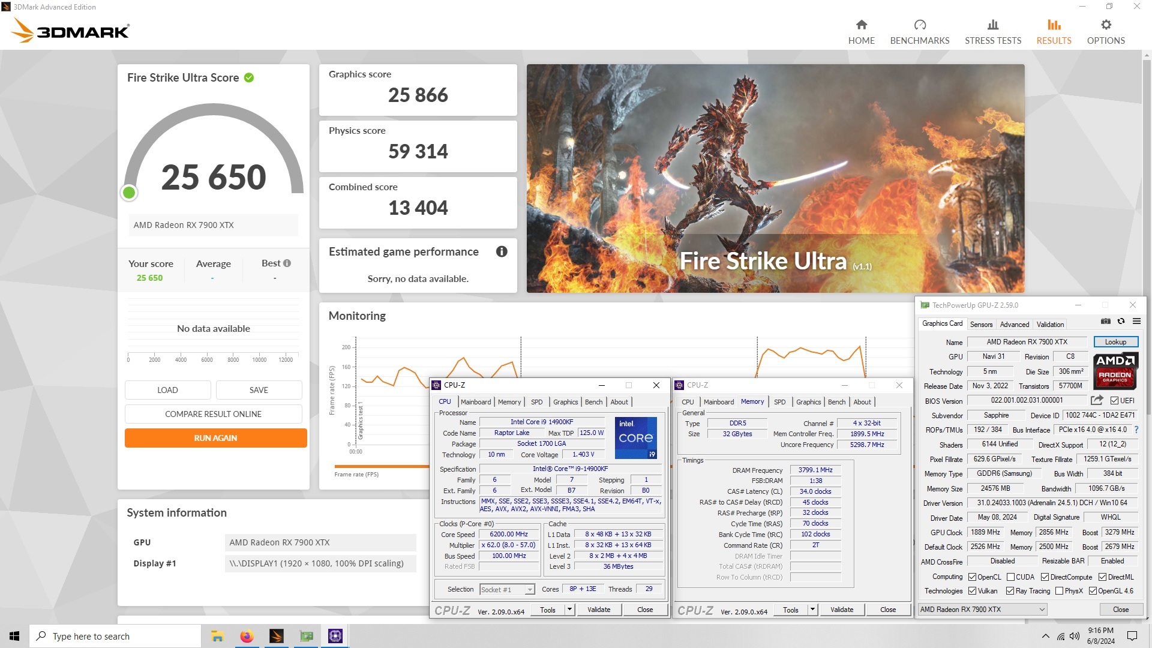Toggle the UEFI checkbox in GPU-Z

coord(1114,401)
